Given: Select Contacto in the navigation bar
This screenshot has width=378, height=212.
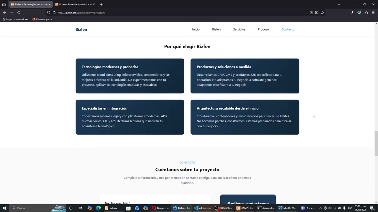Looking at the screenshot, I should [288, 29].
